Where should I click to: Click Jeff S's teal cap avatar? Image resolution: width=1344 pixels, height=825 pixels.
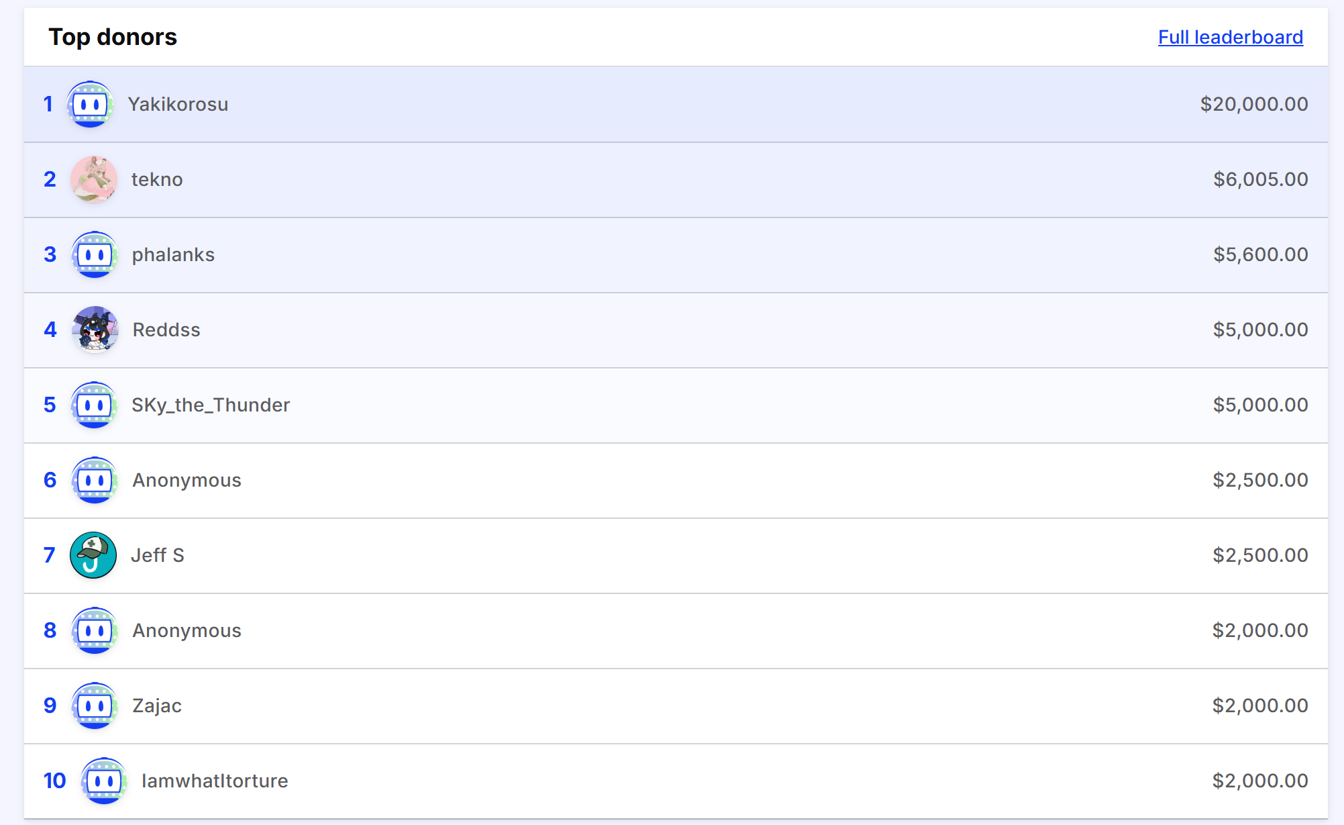point(93,555)
